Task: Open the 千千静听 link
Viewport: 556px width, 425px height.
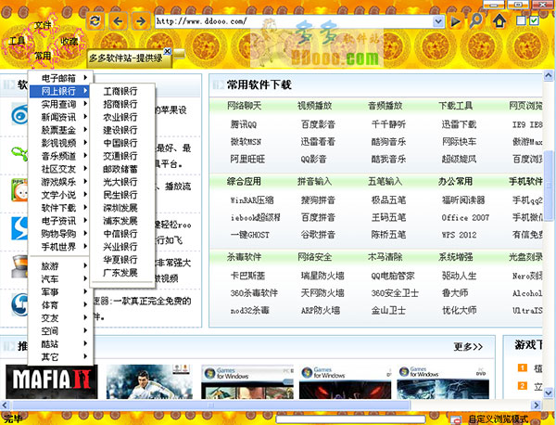Action: tap(388, 124)
